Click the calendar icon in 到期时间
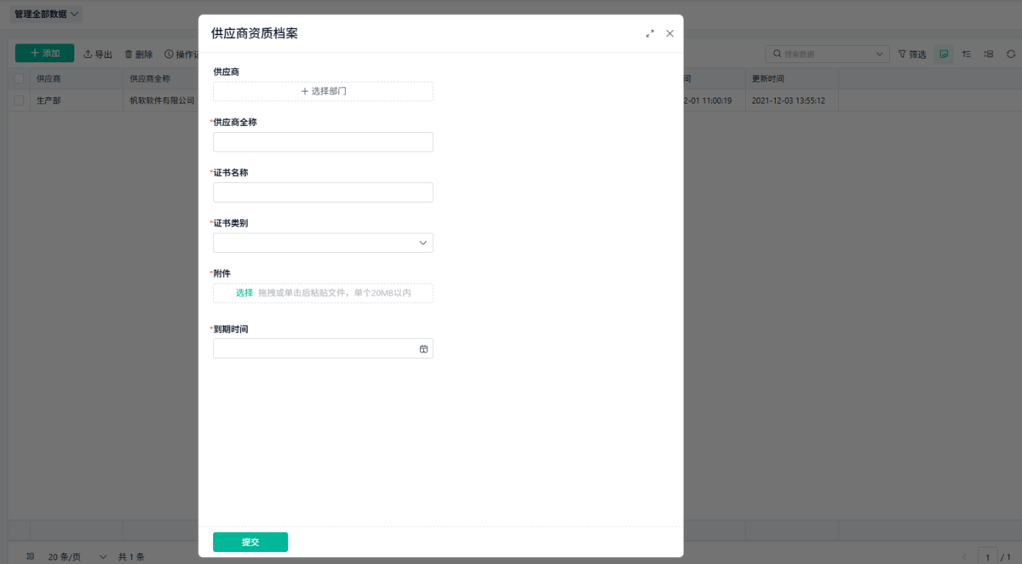This screenshot has width=1022, height=564. [x=423, y=349]
